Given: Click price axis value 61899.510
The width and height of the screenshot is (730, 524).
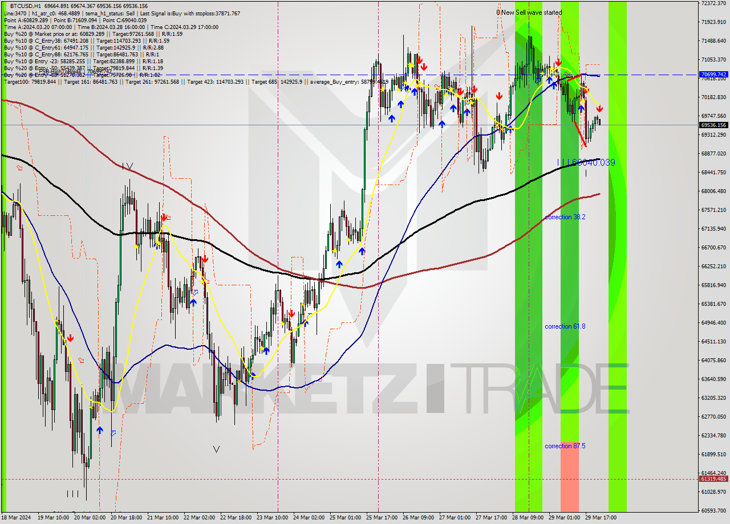Looking at the screenshot, I should point(713,455).
